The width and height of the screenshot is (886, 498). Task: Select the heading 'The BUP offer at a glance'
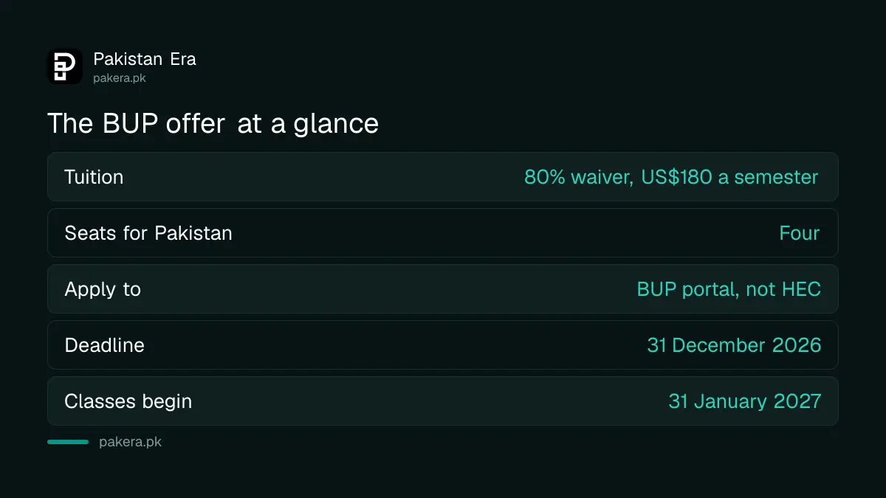(x=213, y=123)
